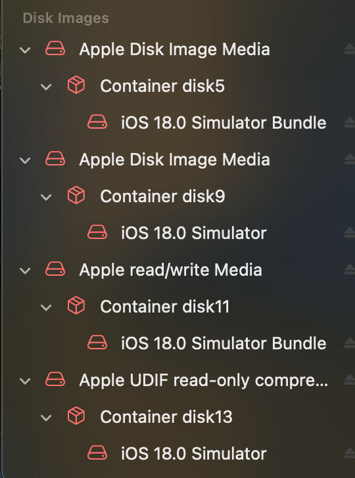Click the cube icon beside Container disk5

(76, 85)
